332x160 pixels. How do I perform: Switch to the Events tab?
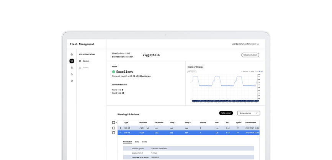[x=144, y=142]
